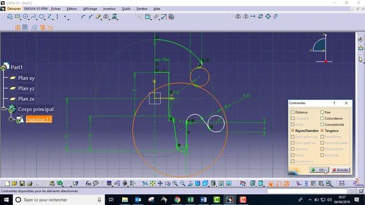Toggle Dimensional Constraints icon
This screenshot has height=205, width=365.
[x=50, y=28]
